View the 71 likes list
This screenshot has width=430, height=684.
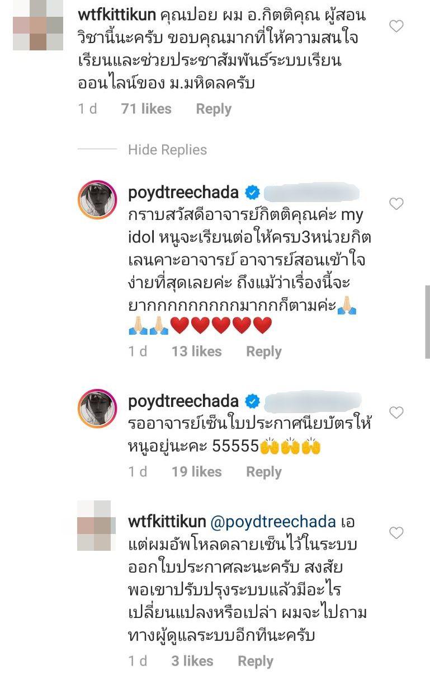pyautogui.click(x=147, y=109)
